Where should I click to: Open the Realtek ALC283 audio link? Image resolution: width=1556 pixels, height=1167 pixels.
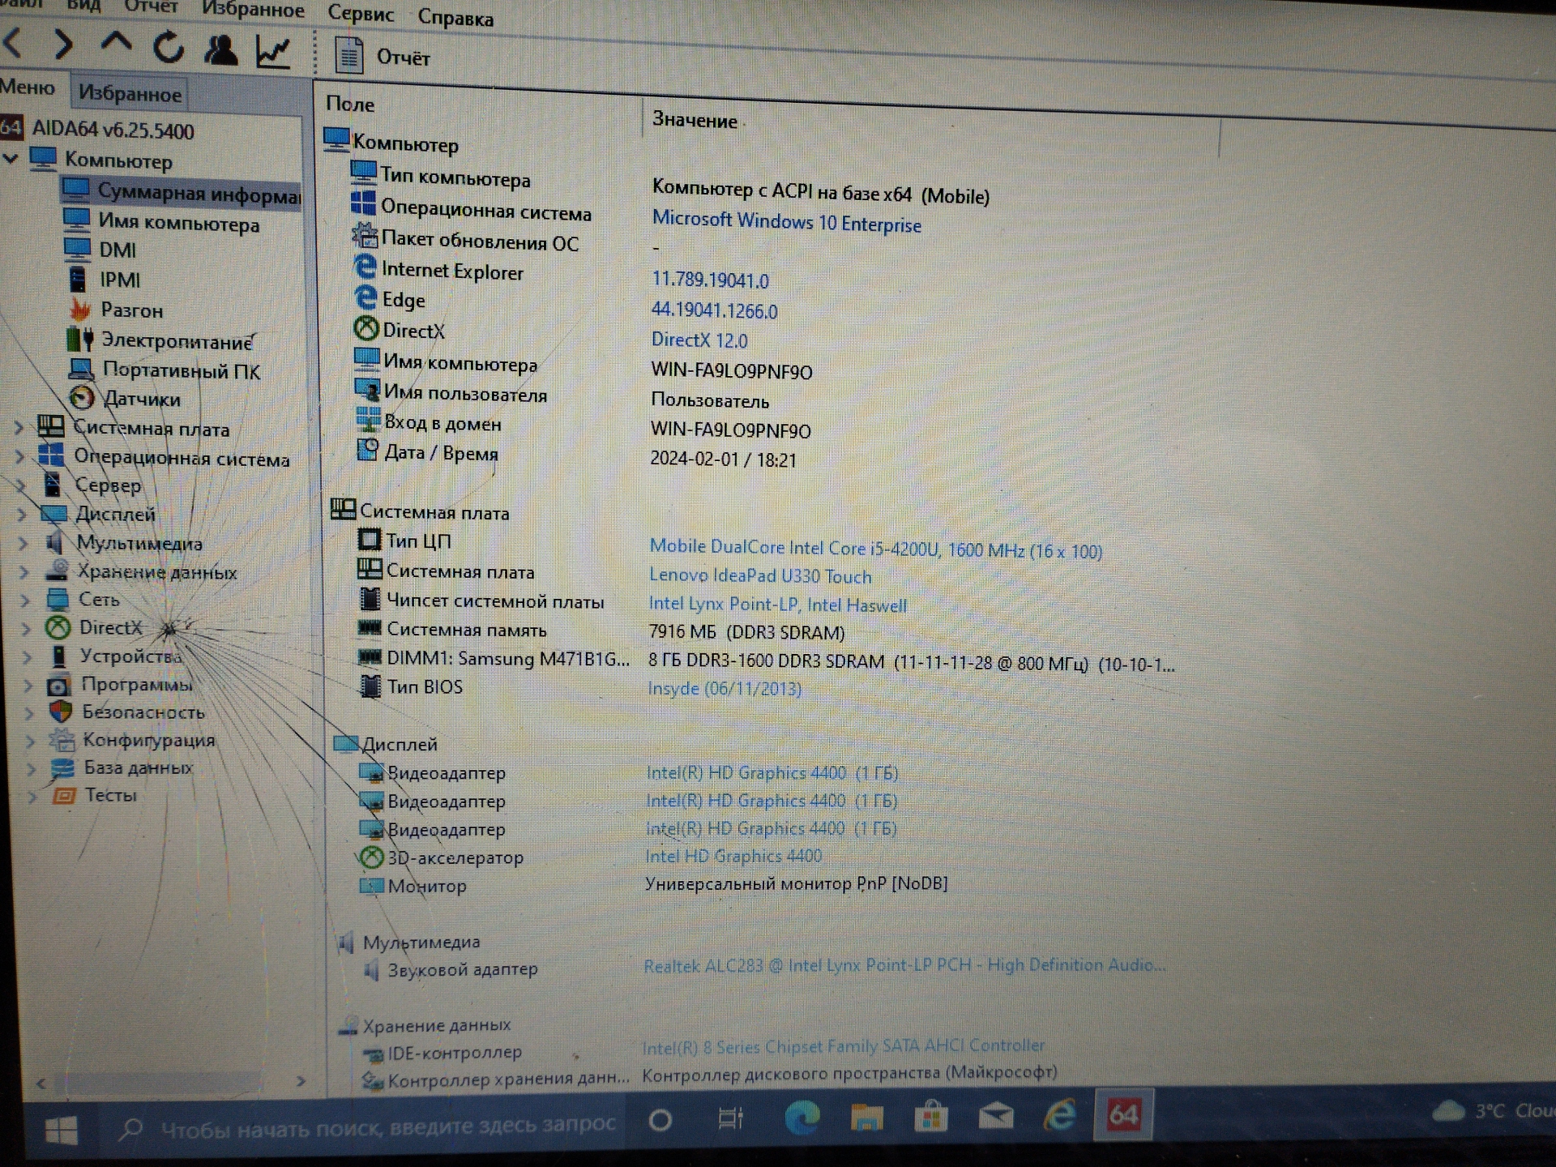(x=905, y=964)
